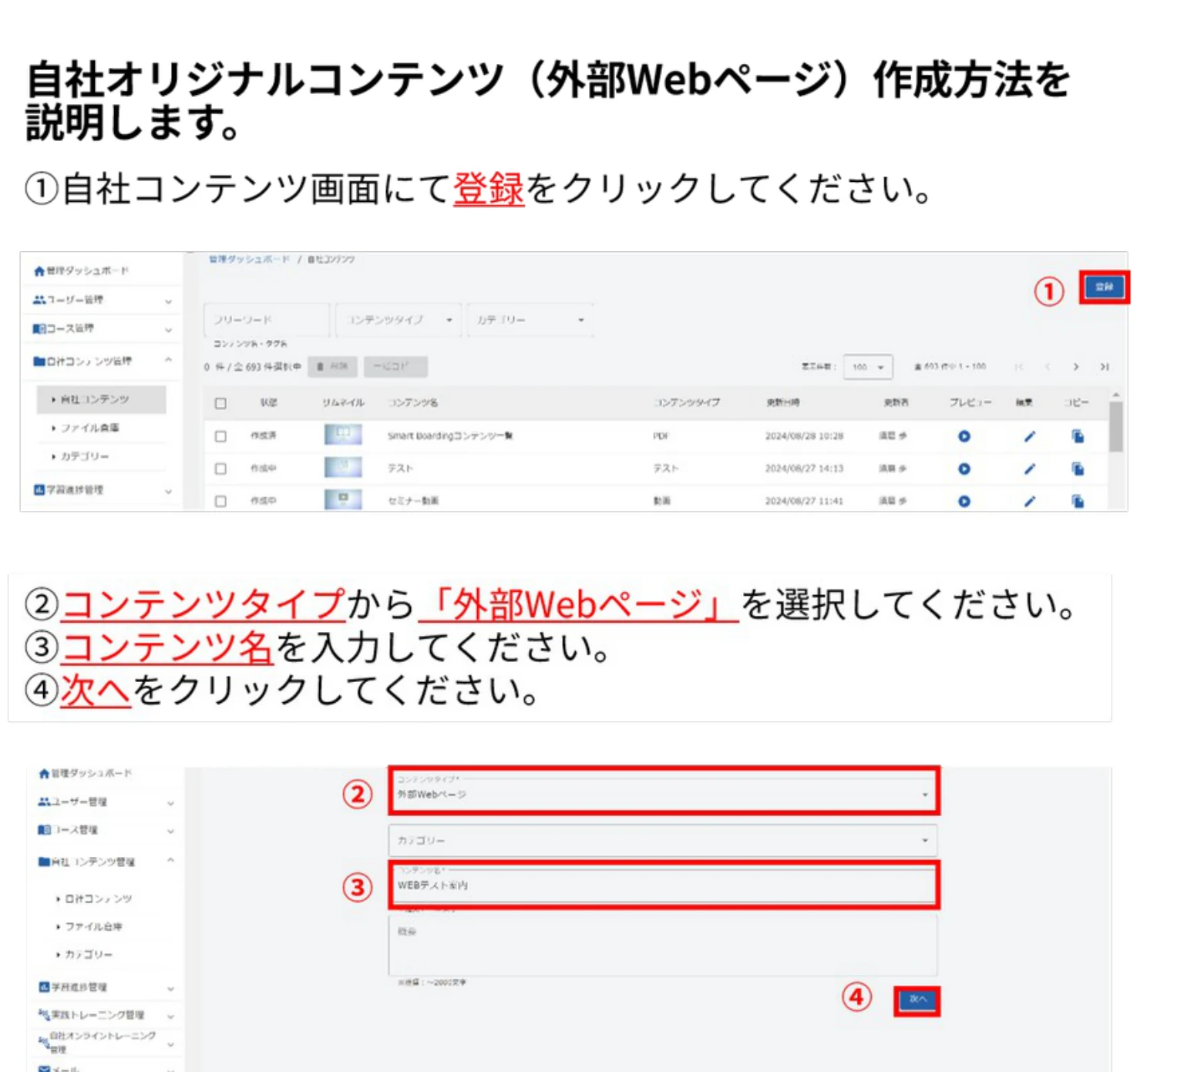Image resolution: width=1194 pixels, height=1072 pixels.
Task: Check the Smart Boarding row checkbox
Action: point(220,436)
